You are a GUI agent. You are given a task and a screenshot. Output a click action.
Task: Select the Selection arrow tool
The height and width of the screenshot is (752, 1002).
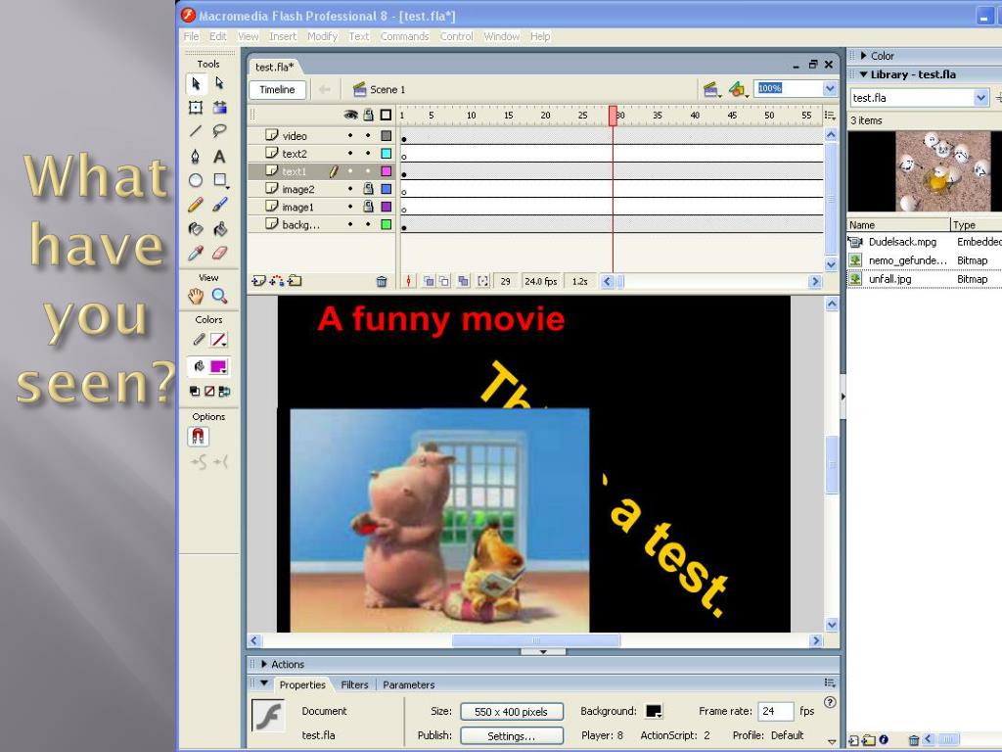[x=196, y=83]
